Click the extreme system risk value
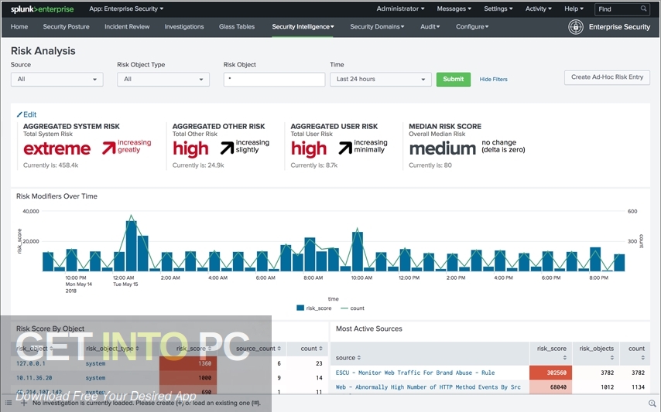The width and height of the screenshot is (661, 412). click(x=57, y=148)
